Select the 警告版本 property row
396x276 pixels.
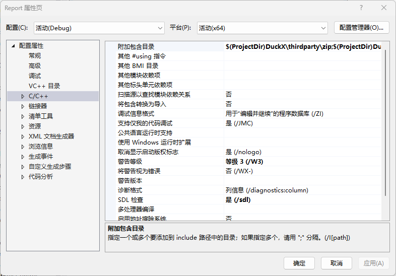coord(248,181)
